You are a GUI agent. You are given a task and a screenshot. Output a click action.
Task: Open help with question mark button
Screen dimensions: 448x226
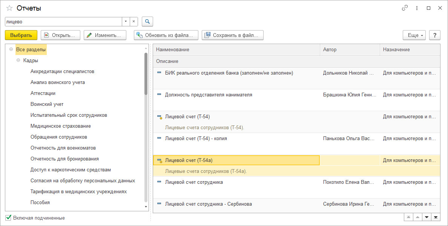tap(435, 35)
